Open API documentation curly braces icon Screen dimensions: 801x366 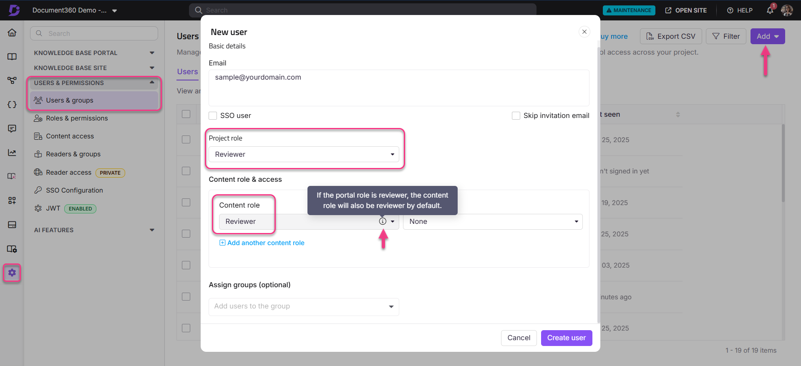12,105
